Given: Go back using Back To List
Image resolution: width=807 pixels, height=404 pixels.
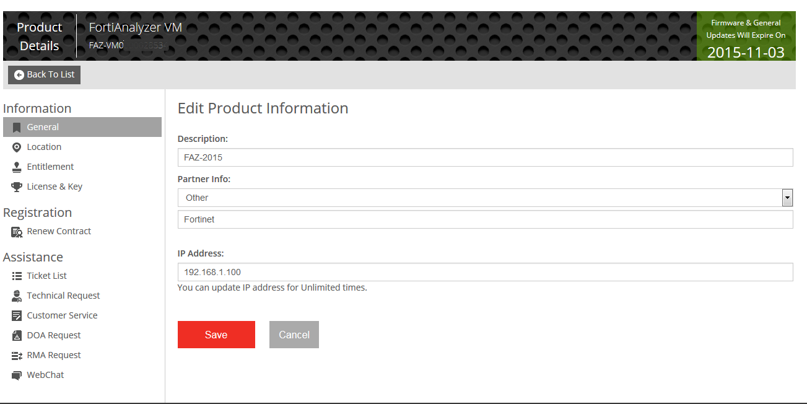Looking at the screenshot, I should (x=44, y=74).
